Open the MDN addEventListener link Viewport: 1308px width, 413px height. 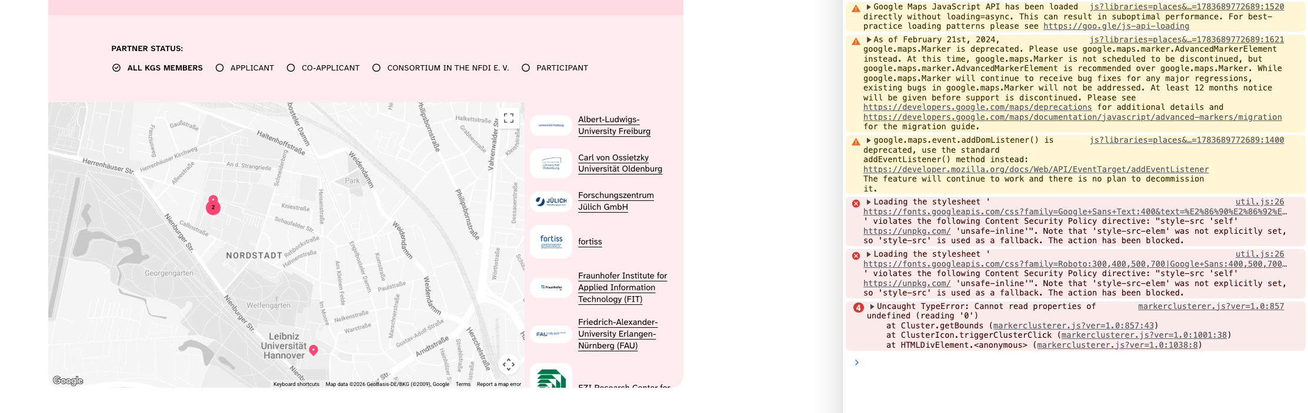(1036, 169)
